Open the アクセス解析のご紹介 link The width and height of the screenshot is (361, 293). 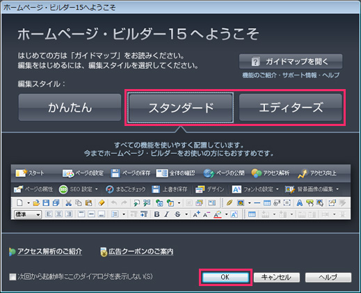(49, 251)
